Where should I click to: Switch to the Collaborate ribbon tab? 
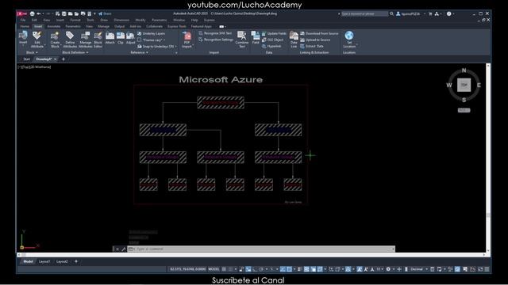pyautogui.click(x=154, y=26)
